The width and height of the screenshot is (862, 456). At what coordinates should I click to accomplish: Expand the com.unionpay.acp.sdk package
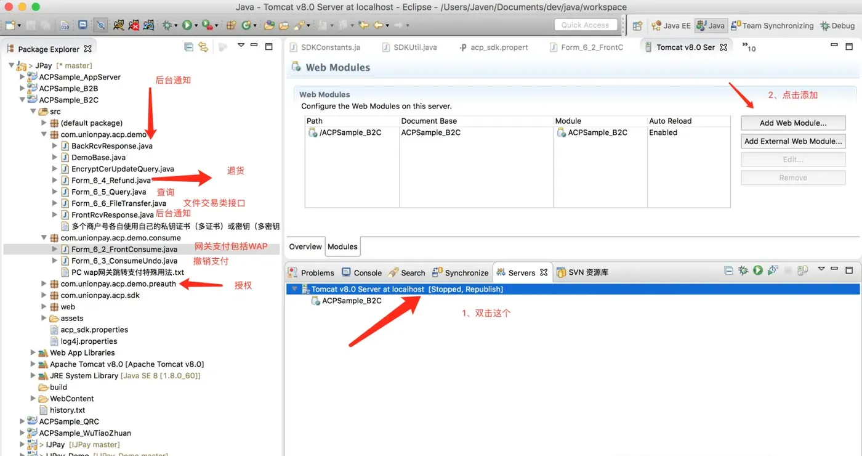click(44, 295)
